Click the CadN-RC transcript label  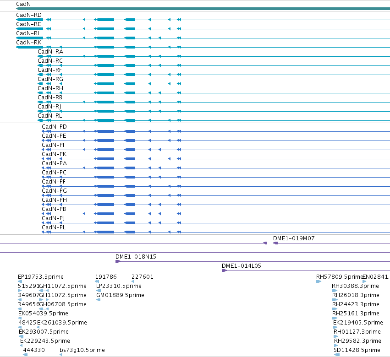[x=50, y=61]
